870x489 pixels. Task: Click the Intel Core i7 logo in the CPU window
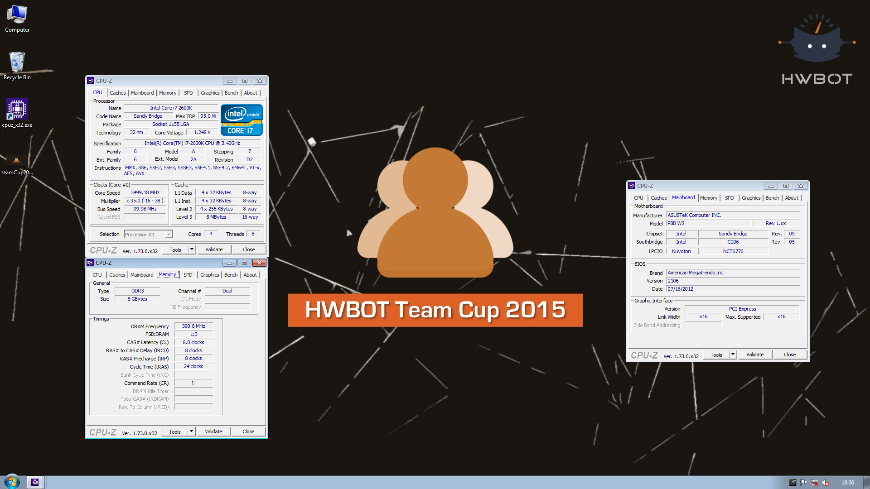242,120
